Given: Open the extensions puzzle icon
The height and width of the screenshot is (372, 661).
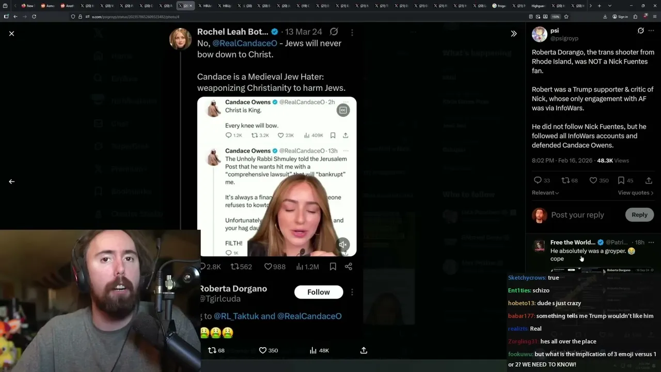Looking at the screenshot, I should coord(635,17).
